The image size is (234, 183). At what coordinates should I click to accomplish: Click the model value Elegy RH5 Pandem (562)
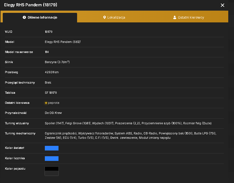point(63,42)
